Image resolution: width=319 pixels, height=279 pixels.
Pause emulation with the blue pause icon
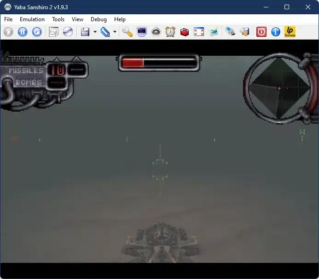point(23,32)
